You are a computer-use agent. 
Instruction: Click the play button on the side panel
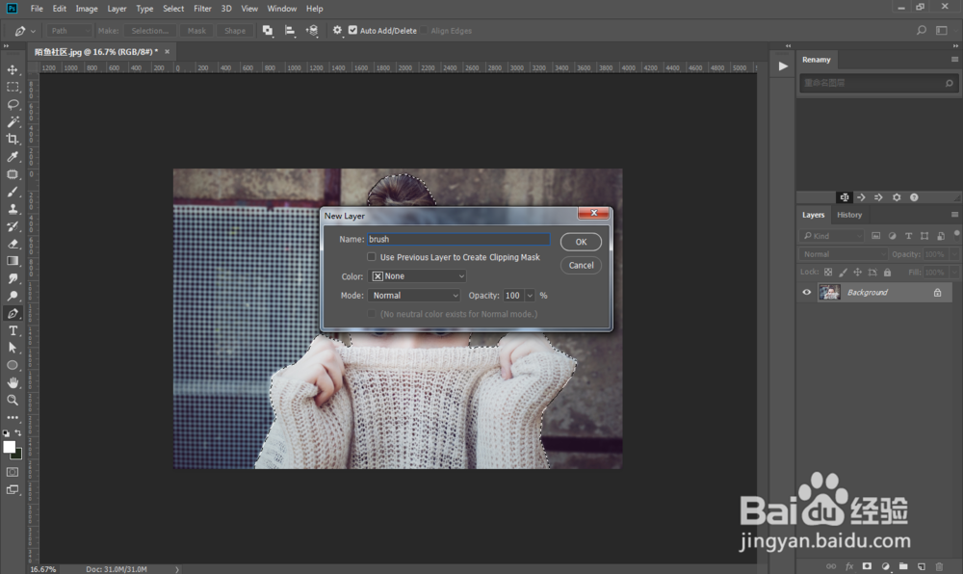click(783, 66)
